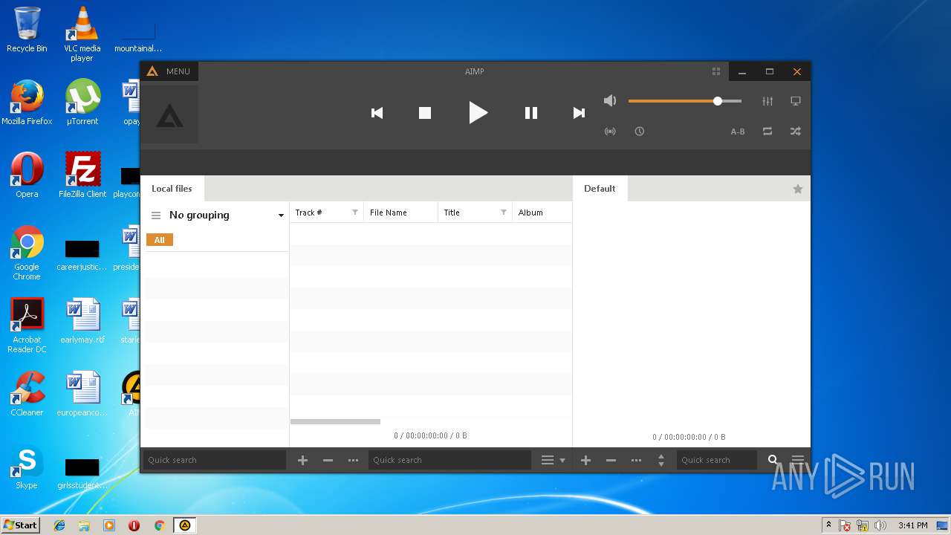Click the library horizontal scrollbar
Viewport: 951px width, 535px height.
pos(335,421)
